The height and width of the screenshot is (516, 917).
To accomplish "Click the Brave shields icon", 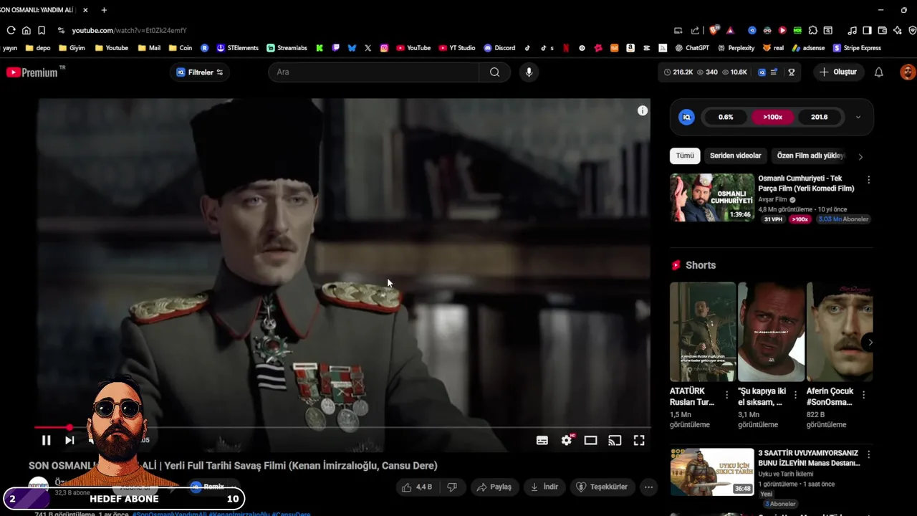I will (714, 30).
